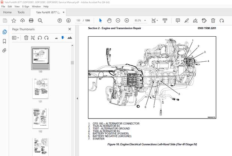Adjust thumbnail size slider handle
The image size is (232, 156).
point(63,37)
